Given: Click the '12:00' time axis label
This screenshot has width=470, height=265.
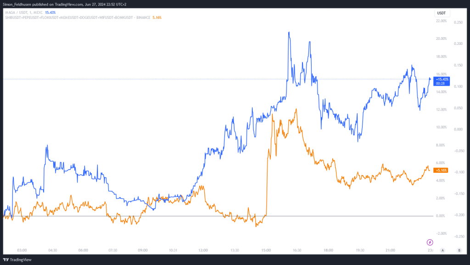Looking at the screenshot, I should (x=203, y=250).
